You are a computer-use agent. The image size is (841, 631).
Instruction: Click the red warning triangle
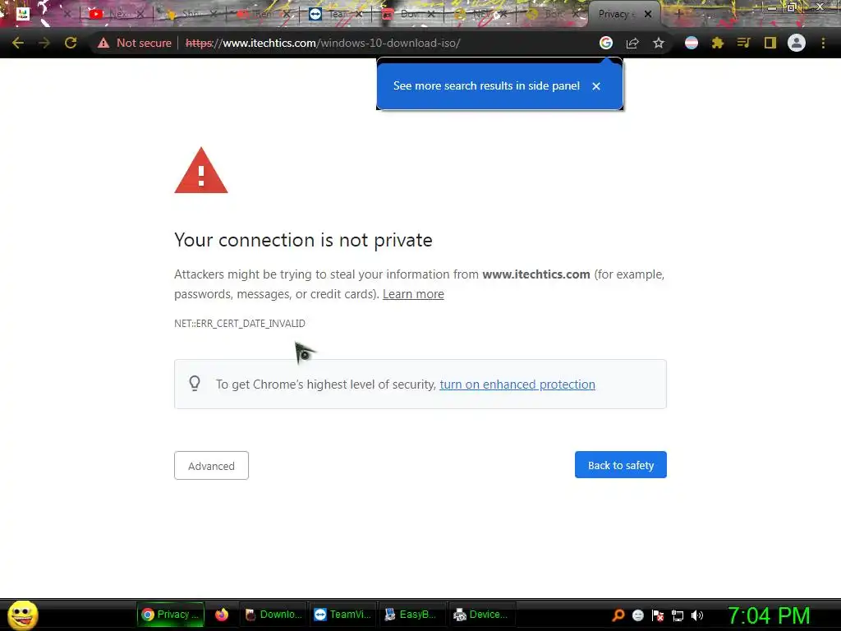[x=201, y=171]
